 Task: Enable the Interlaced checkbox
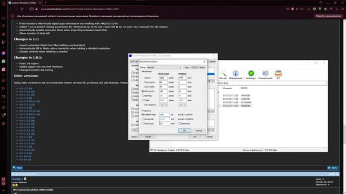pos(179,123)
